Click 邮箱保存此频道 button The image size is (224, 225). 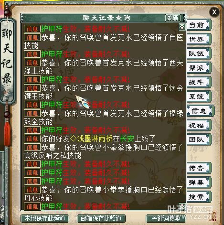click(101, 218)
